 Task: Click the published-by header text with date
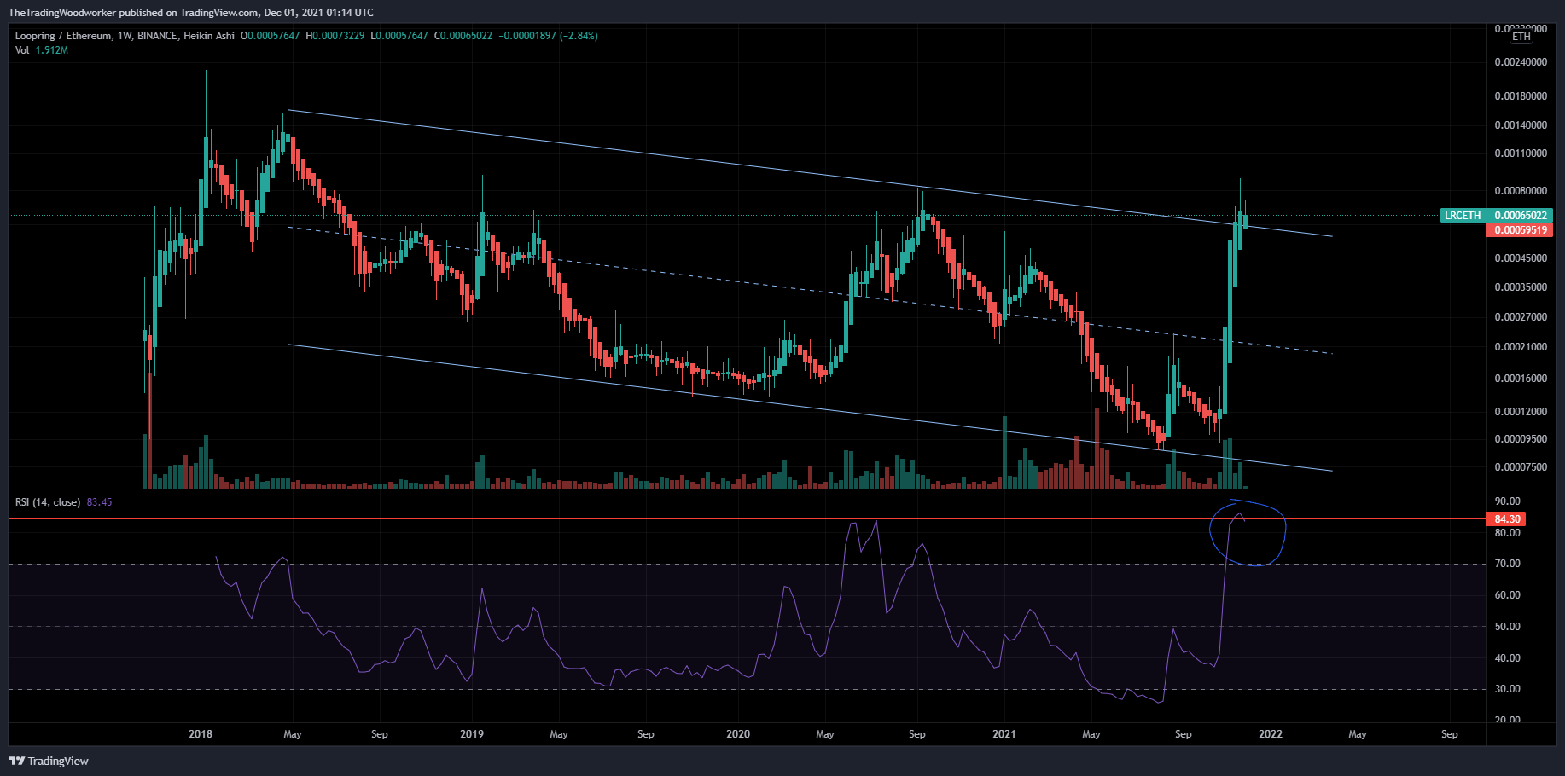191,12
